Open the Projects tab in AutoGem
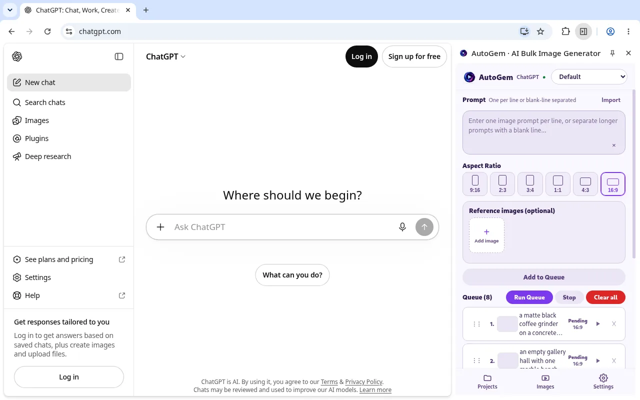 (487, 382)
